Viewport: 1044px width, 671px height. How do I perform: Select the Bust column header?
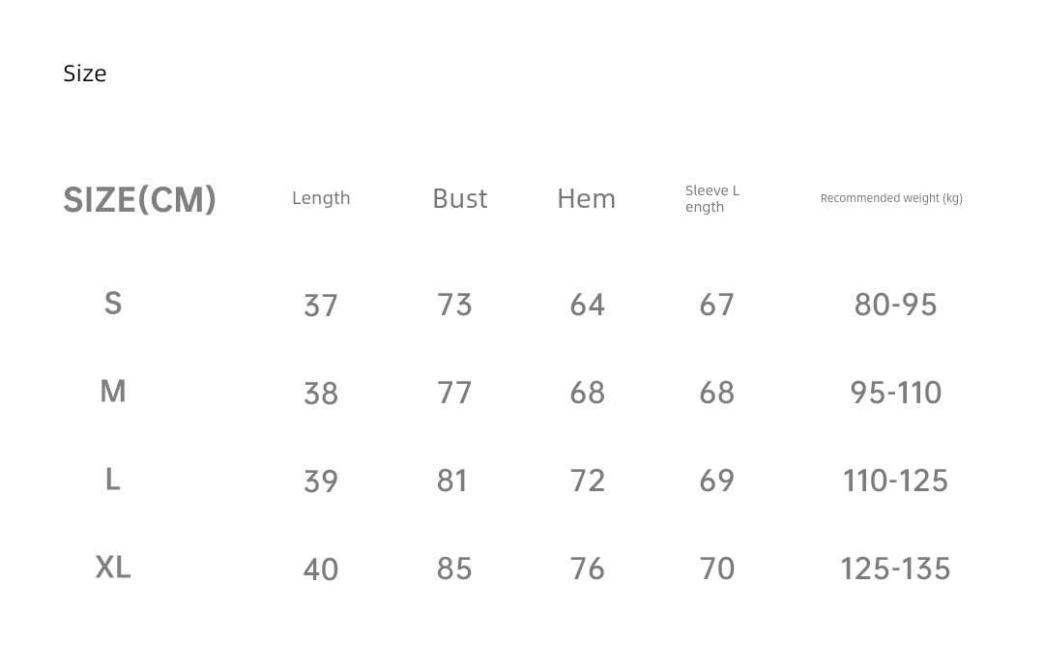click(x=460, y=198)
